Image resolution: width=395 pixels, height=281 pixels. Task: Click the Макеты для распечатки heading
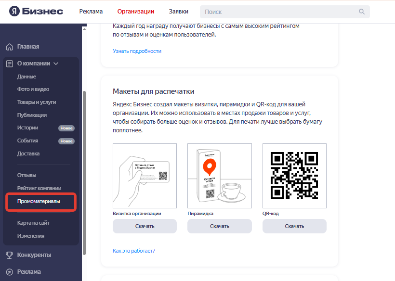(x=153, y=91)
